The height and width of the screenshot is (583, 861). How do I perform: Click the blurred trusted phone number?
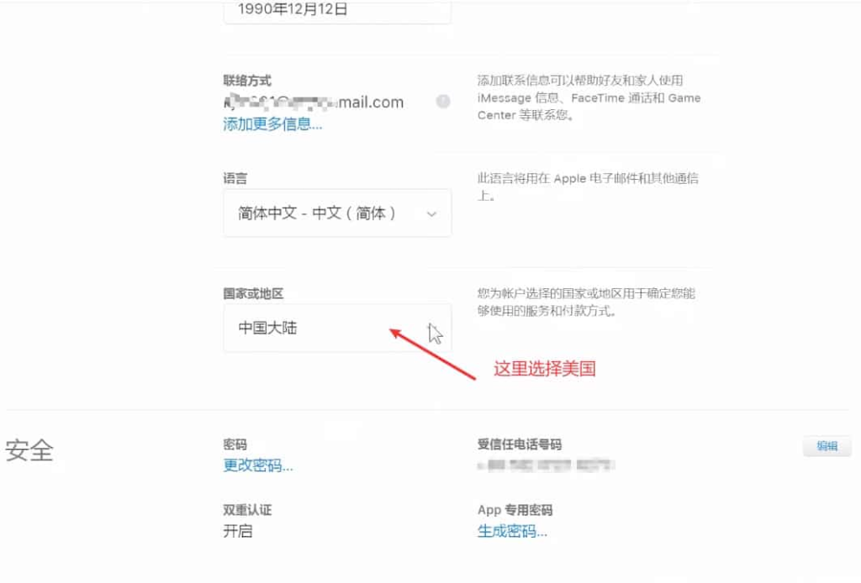(x=546, y=465)
